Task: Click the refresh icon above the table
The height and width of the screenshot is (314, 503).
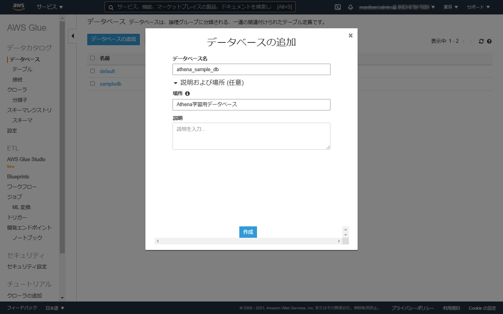Action: click(x=481, y=41)
